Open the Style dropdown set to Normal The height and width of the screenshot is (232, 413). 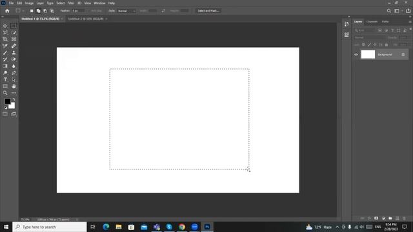pos(126,11)
